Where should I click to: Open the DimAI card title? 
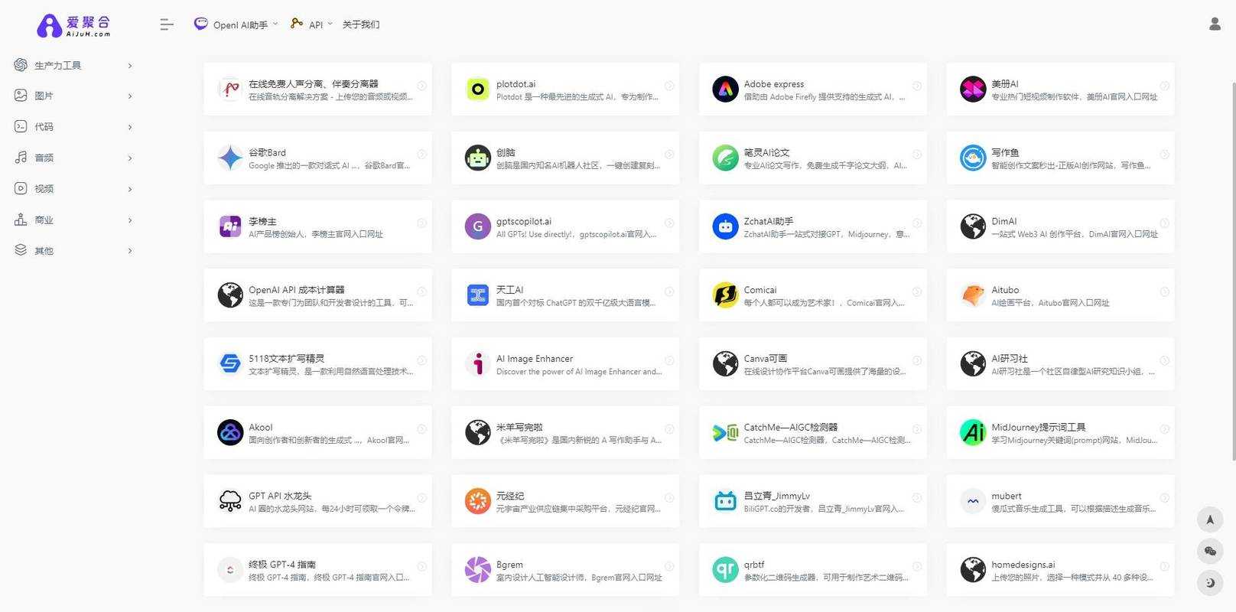pyautogui.click(x=1004, y=221)
